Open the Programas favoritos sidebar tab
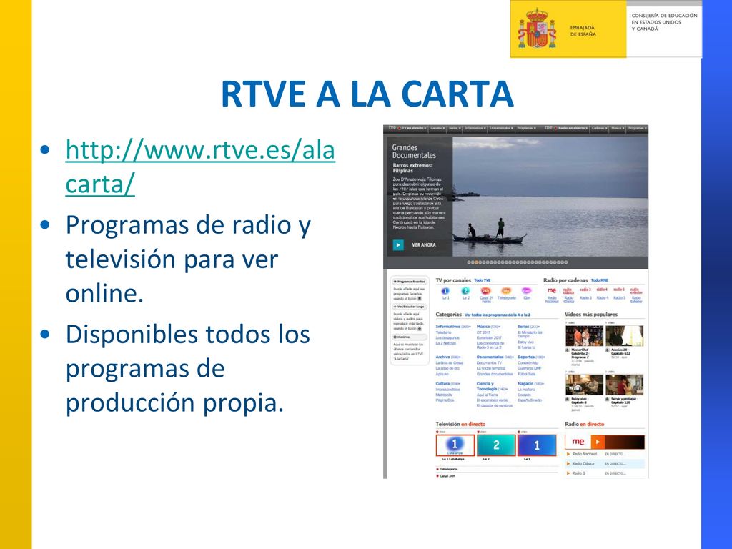 click(410, 282)
